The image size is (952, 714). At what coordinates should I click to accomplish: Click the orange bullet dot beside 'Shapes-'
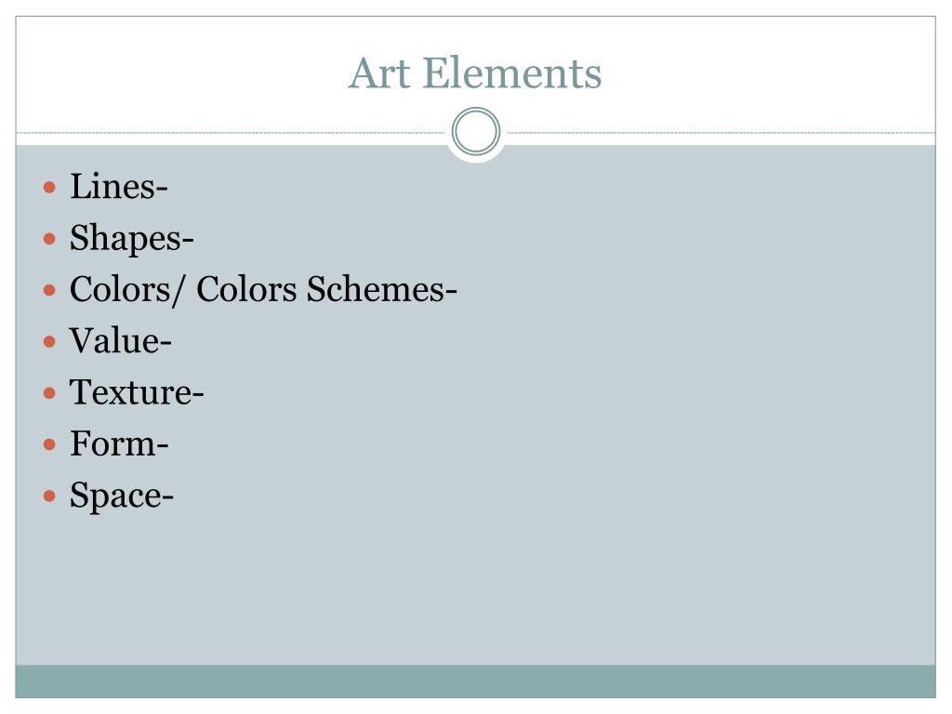[50, 239]
